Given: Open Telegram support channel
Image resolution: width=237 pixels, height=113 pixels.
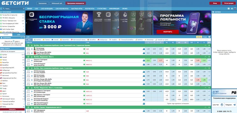Looking at the screenshot, I should [x=230, y=105].
